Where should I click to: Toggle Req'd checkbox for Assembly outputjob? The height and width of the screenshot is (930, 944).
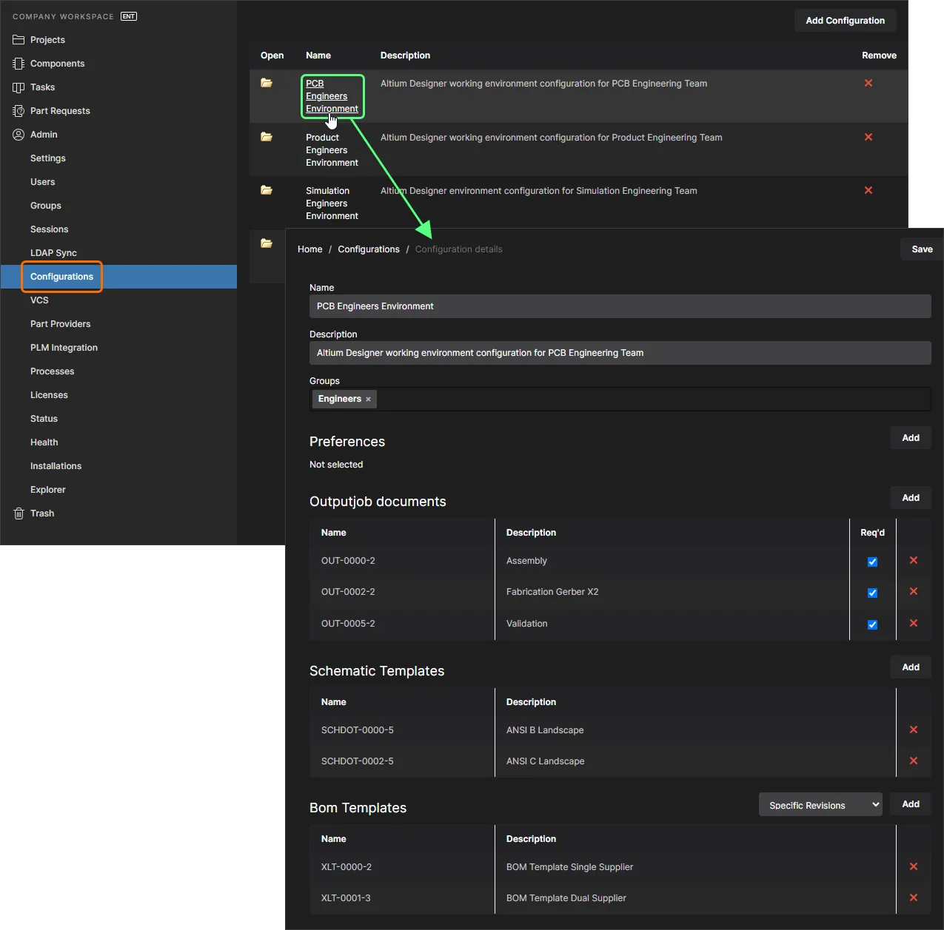click(872, 562)
